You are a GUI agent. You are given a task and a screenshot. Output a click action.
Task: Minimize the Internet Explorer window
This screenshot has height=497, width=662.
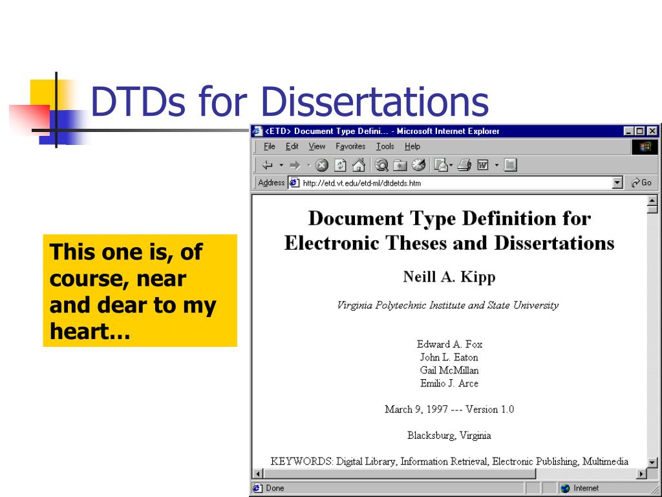[629, 131]
